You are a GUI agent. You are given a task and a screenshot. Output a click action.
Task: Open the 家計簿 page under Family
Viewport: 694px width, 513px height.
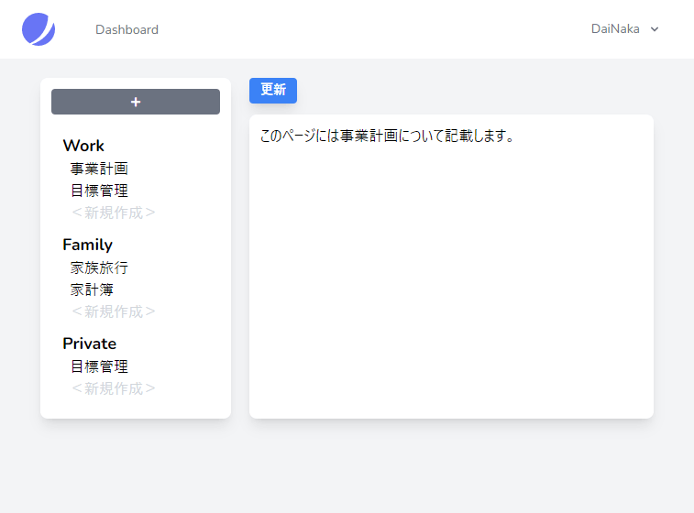tap(92, 289)
